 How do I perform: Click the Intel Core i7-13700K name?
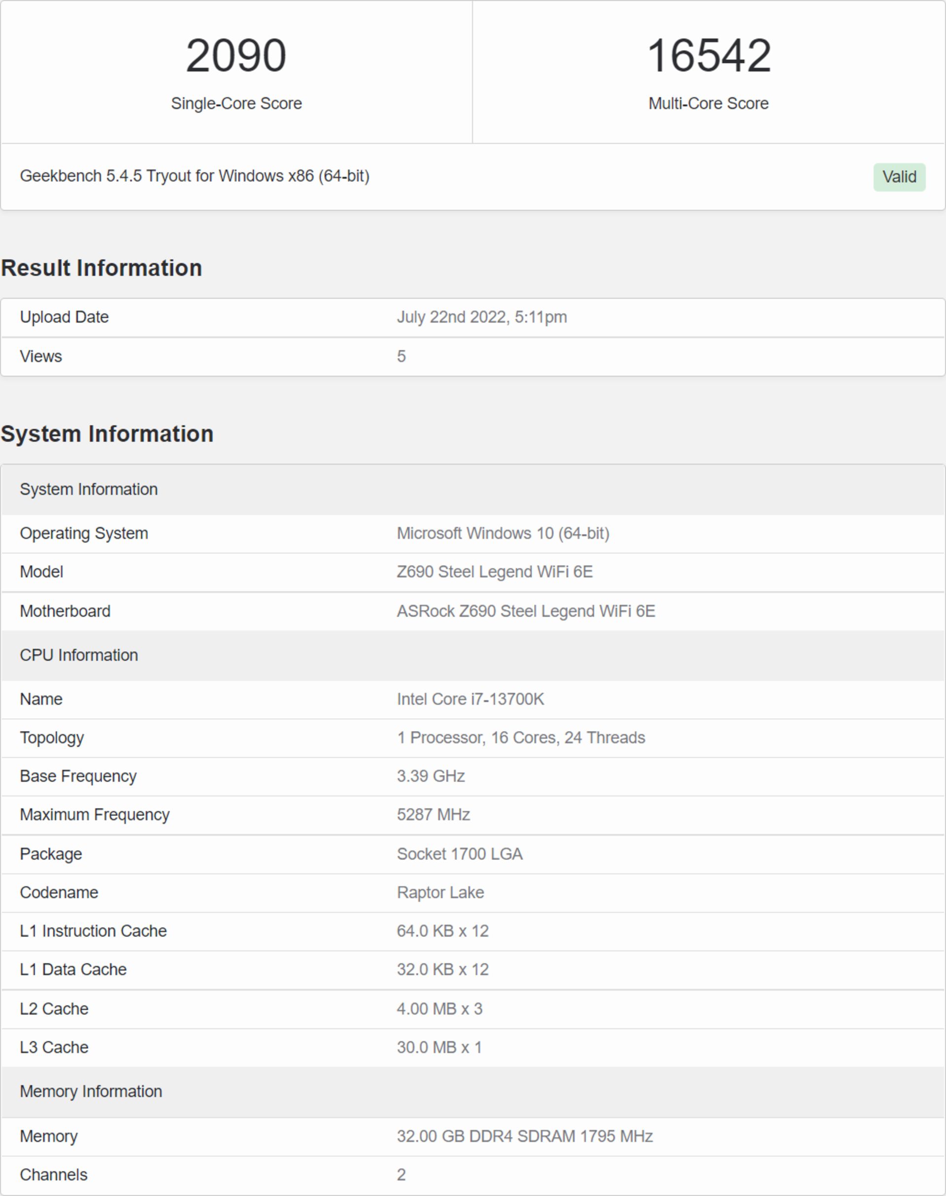click(x=470, y=699)
